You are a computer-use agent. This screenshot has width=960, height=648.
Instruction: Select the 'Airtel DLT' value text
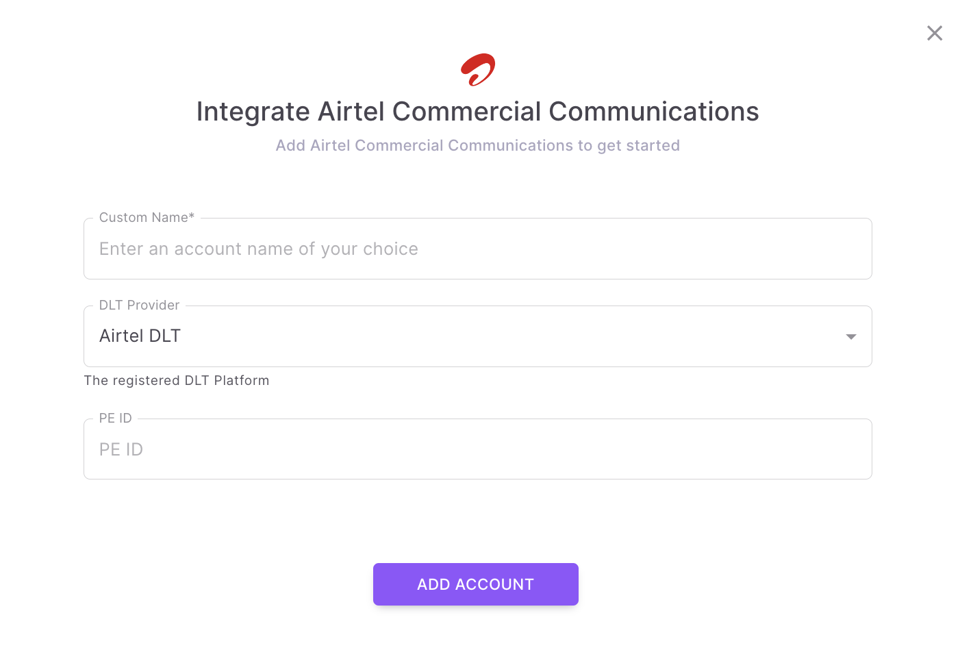(140, 336)
